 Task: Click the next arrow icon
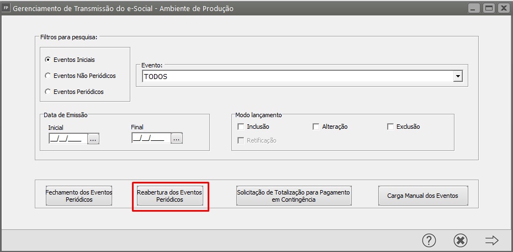tap(491, 240)
